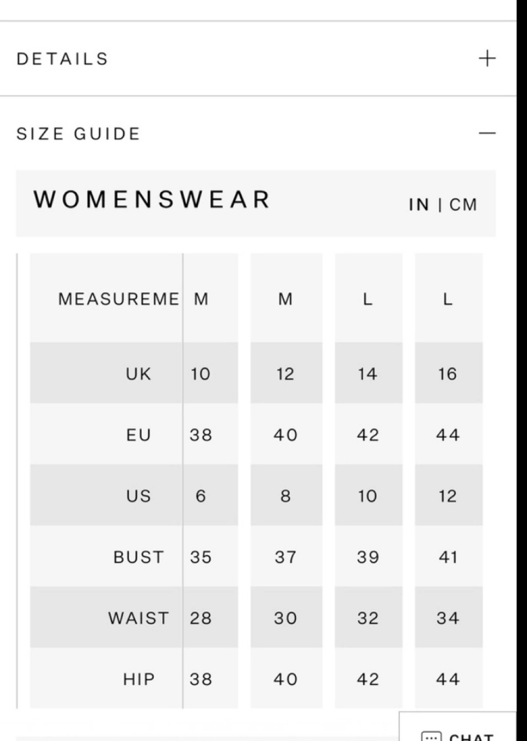Image resolution: width=527 pixels, height=741 pixels.
Task: Click the US size 12 cell
Action: pos(448,496)
